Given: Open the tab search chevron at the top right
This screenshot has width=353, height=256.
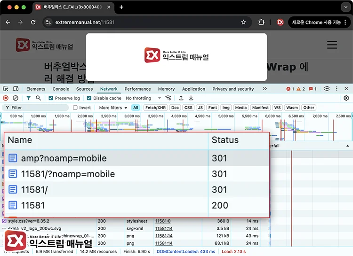Looking at the screenshot, I should (346, 7).
